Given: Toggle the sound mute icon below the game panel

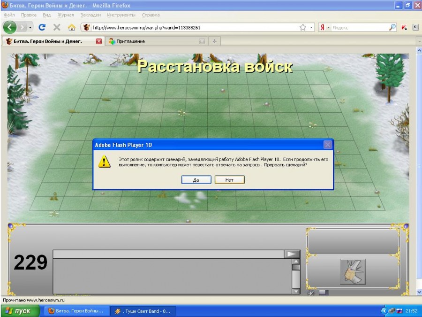Looking at the screenshot, I should click(311, 293).
